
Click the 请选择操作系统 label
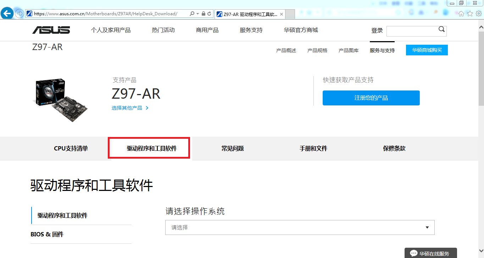point(195,212)
